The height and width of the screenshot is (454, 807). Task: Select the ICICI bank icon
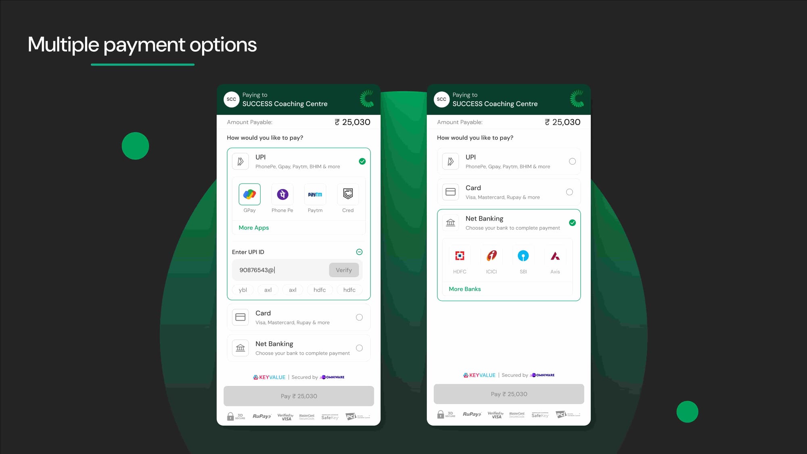(491, 255)
